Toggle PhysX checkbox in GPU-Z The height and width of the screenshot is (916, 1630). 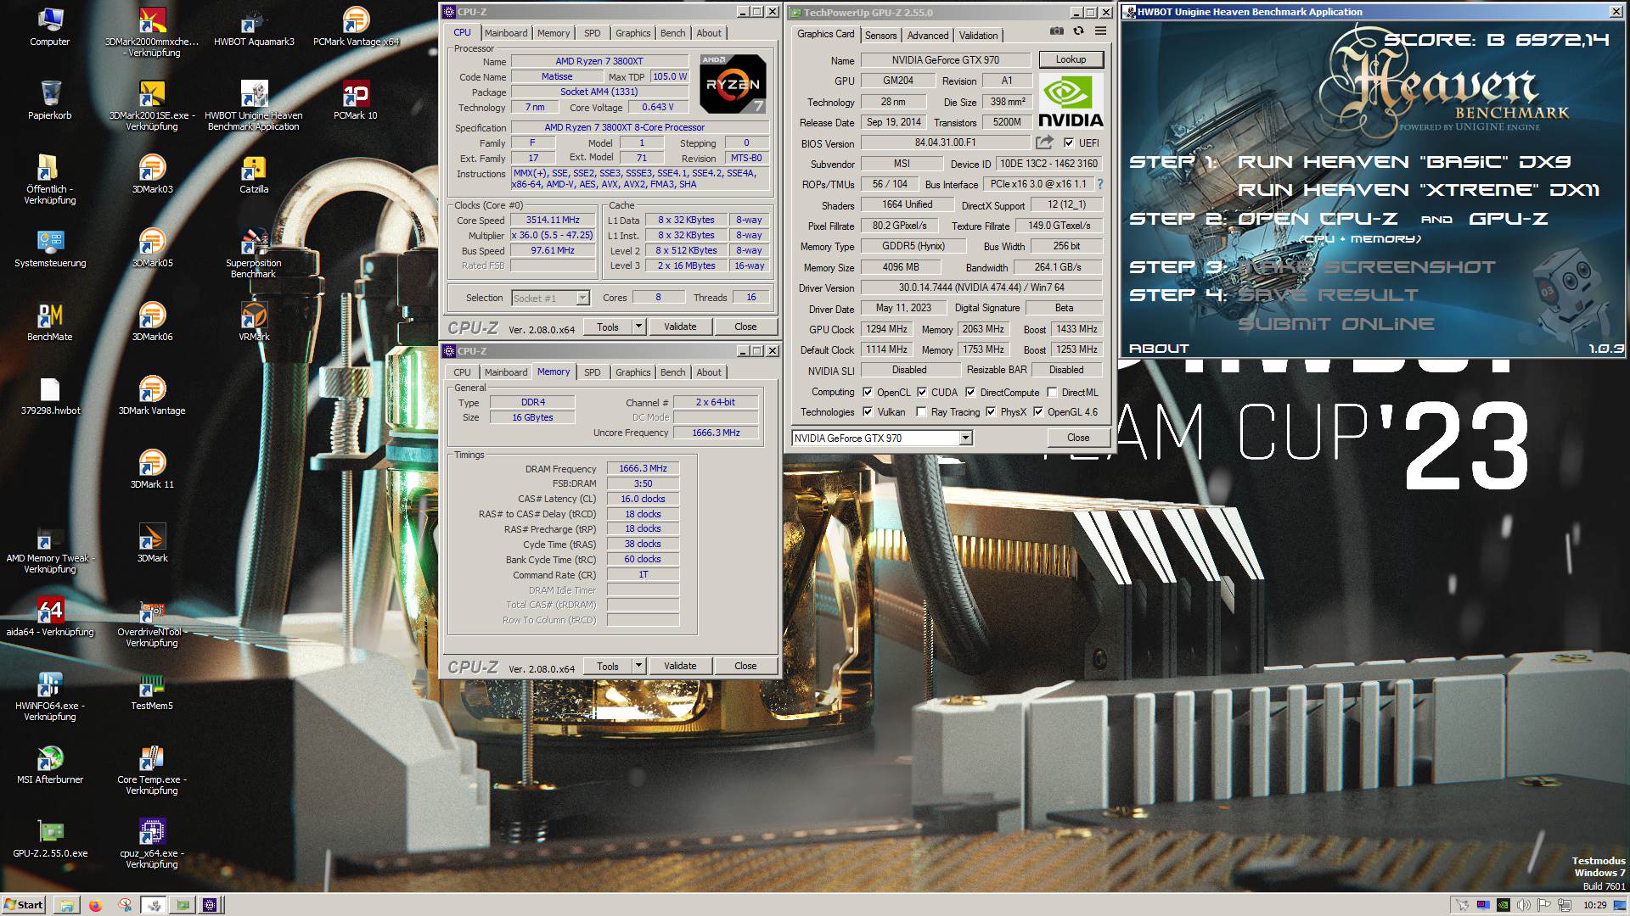(x=991, y=411)
